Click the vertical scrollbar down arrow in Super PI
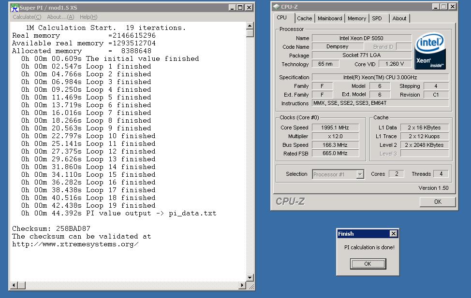This screenshot has height=298, width=471. click(250, 278)
